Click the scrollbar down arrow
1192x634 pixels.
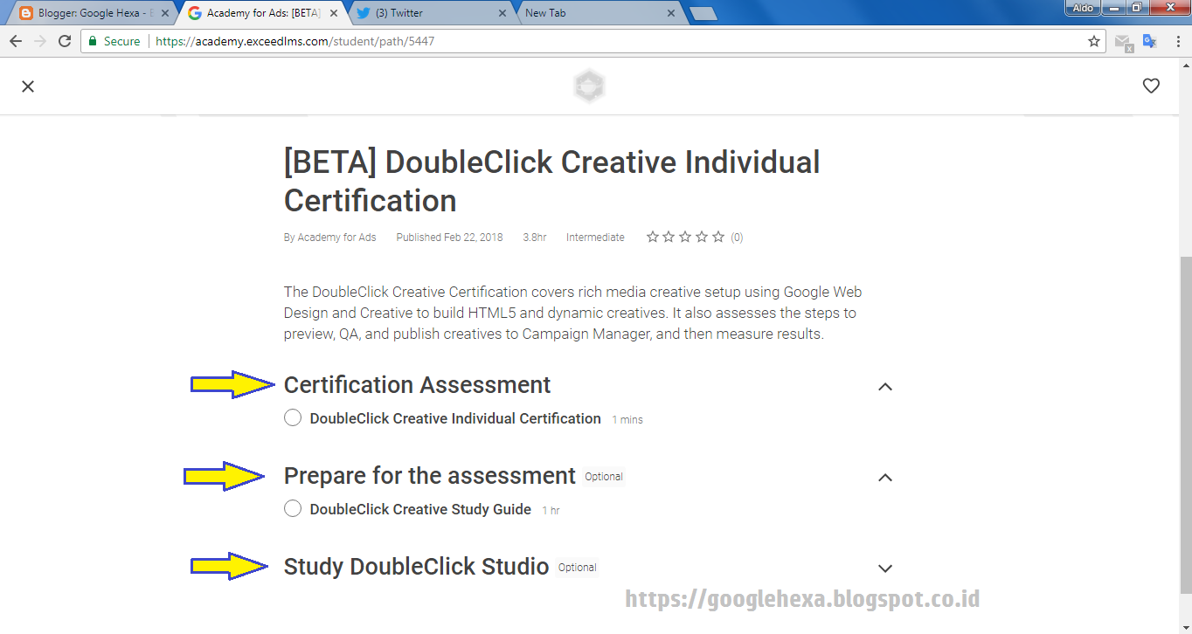tap(1185, 625)
